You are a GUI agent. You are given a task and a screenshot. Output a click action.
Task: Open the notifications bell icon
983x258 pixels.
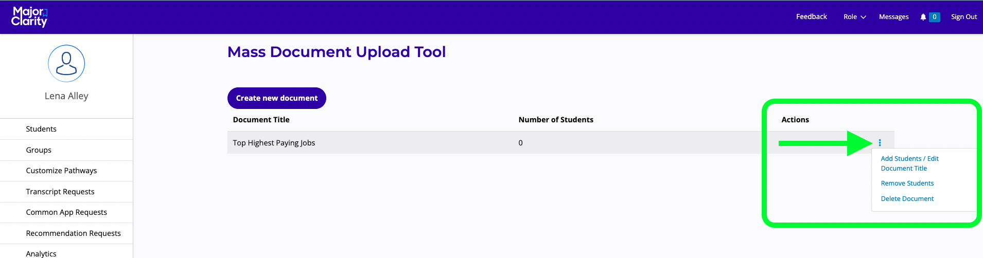(x=923, y=17)
